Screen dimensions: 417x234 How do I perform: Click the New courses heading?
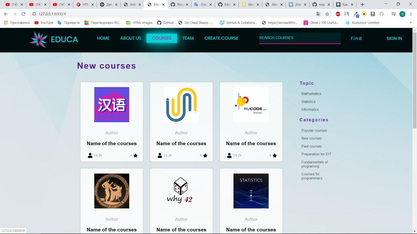coord(107,66)
